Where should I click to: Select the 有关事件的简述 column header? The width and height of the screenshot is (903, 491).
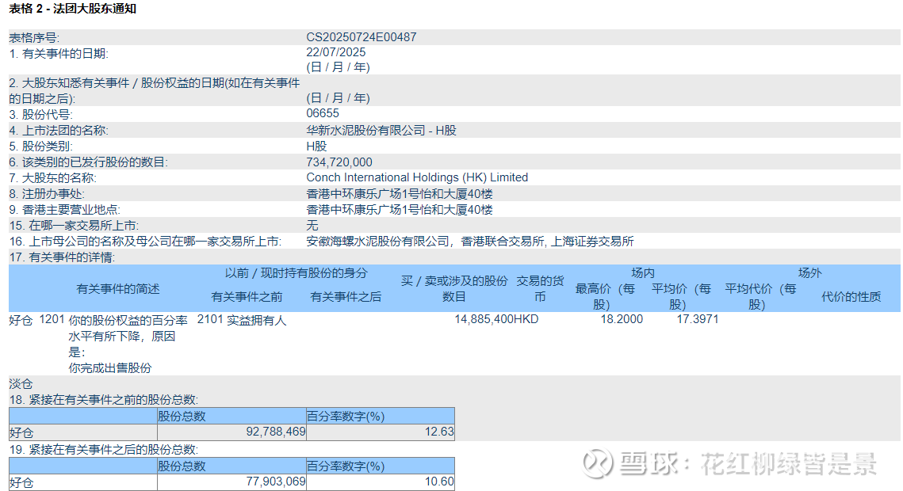118,289
